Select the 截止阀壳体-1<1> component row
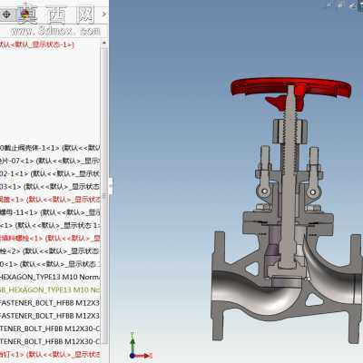This screenshot has height=363, width=363. [50, 148]
